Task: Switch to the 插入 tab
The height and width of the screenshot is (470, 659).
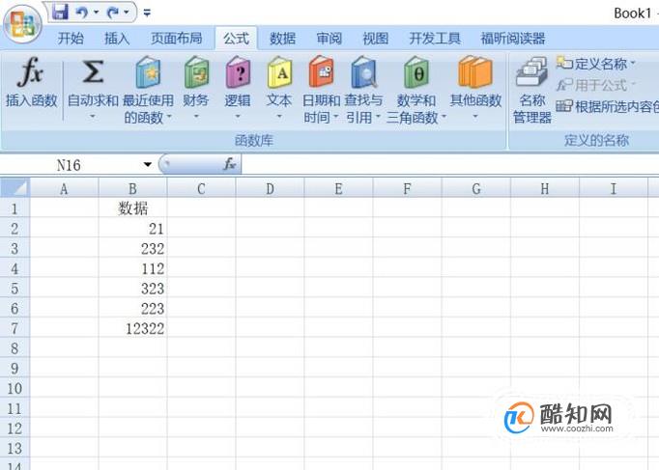Action: tap(117, 39)
